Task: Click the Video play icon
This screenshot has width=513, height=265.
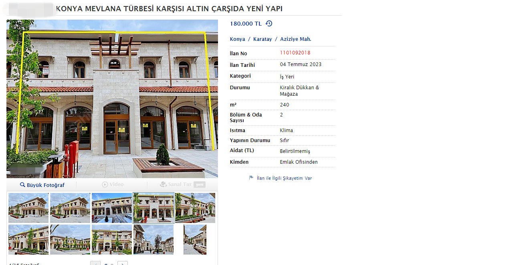Action: (105, 185)
